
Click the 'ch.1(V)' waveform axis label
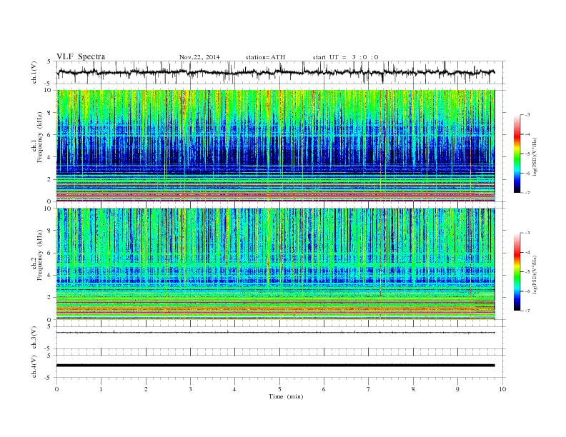pyautogui.click(x=34, y=72)
